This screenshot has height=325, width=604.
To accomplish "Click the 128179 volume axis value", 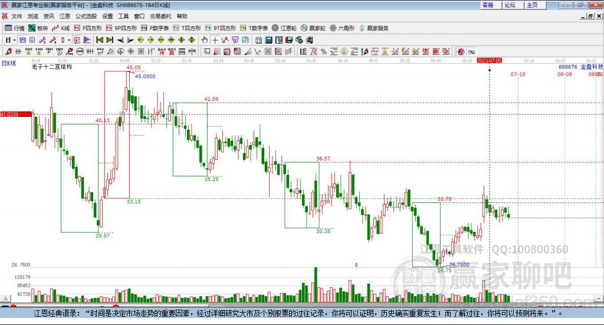I will click(x=22, y=277).
